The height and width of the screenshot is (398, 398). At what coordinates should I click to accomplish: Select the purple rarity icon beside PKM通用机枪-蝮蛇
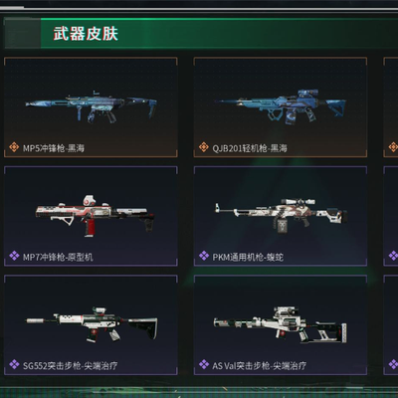coord(204,256)
